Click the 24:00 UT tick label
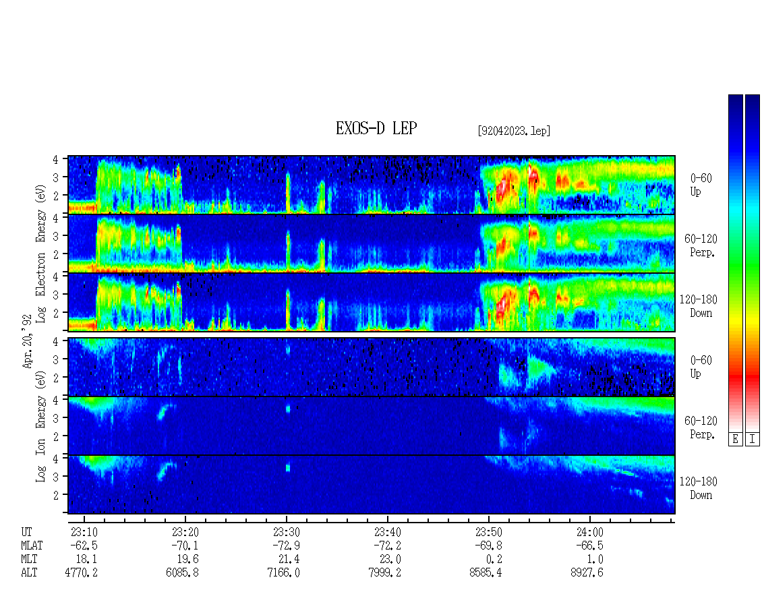This screenshot has width=762, height=590. (589, 532)
